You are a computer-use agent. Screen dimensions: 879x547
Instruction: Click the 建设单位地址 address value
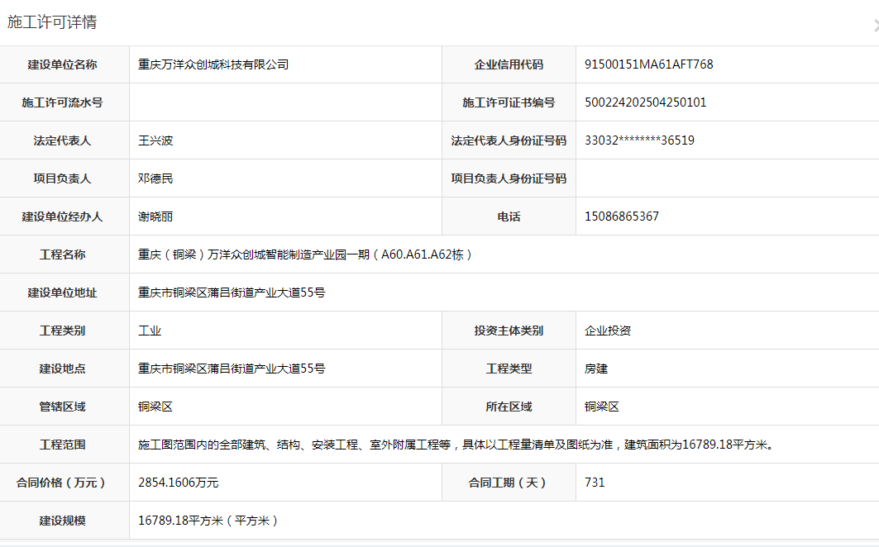tap(232, 293)
